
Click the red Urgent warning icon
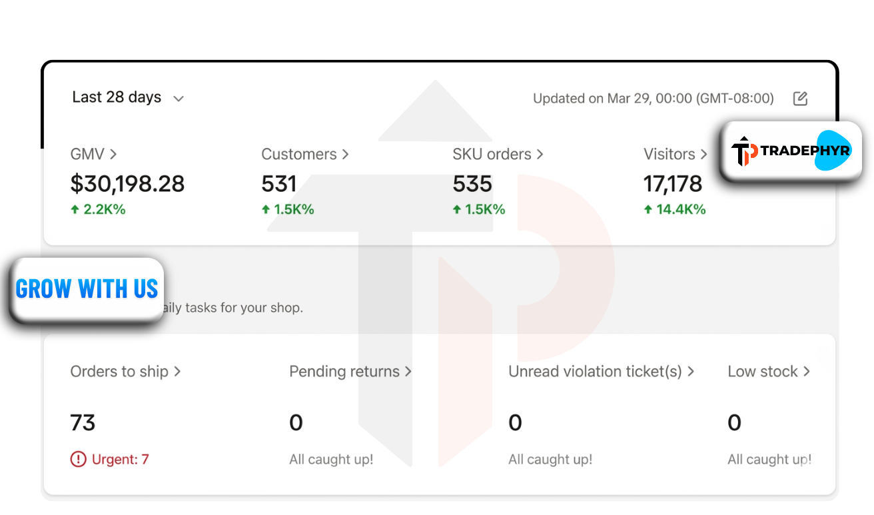click(79, 459)
